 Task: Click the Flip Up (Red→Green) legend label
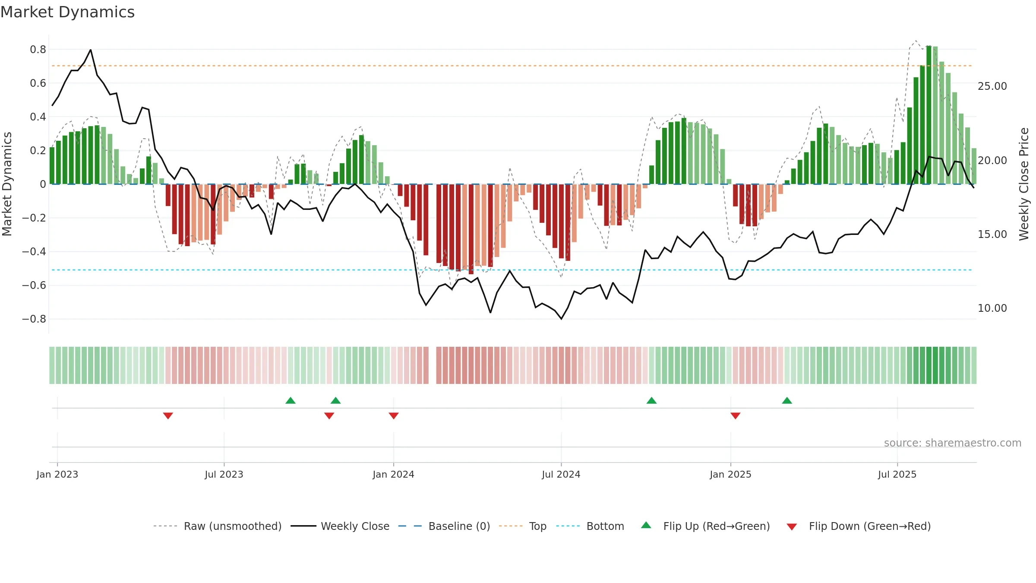(x=717, y=526)
